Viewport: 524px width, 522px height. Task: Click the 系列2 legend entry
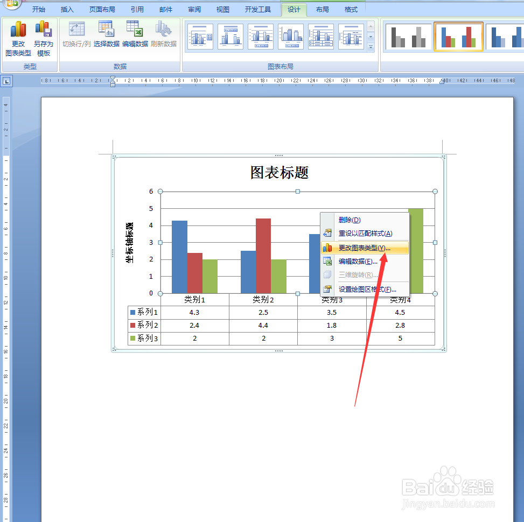[144, 325]
